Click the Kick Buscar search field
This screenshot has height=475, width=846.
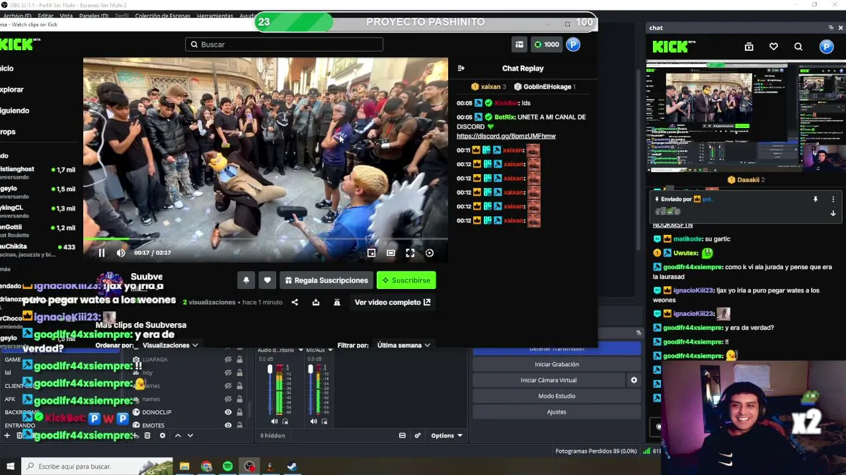coord(284,44)
